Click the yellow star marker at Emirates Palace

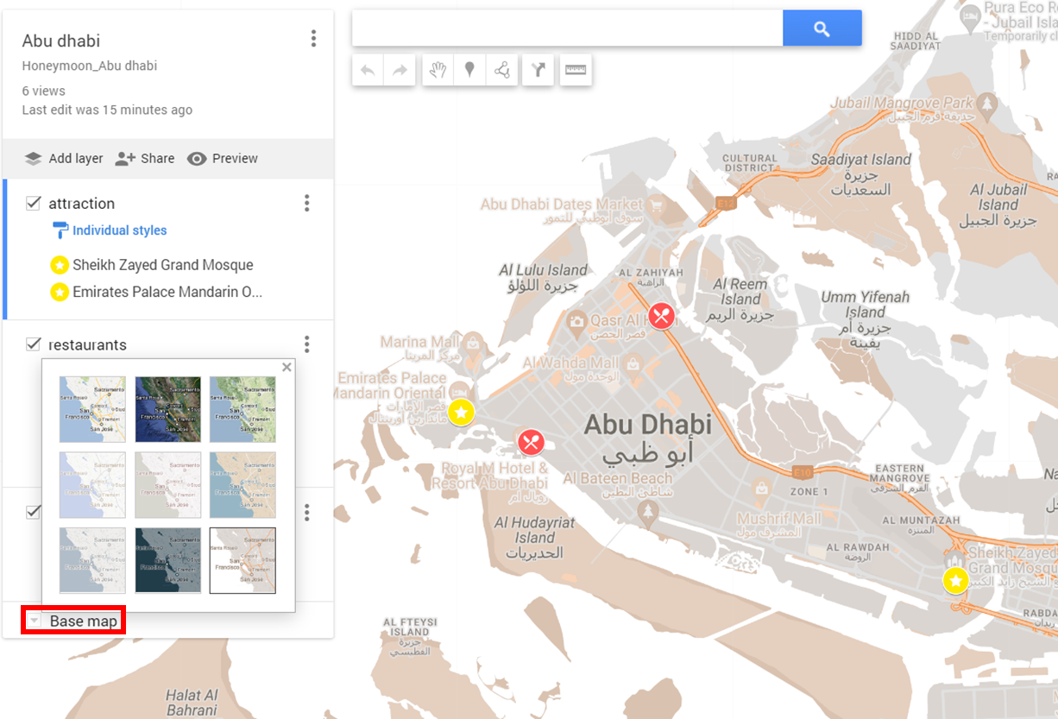(462, 413)
